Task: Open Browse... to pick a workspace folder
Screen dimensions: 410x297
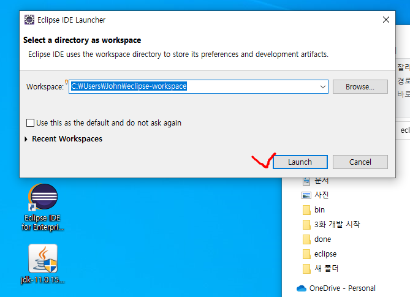Action: [360, 87]
